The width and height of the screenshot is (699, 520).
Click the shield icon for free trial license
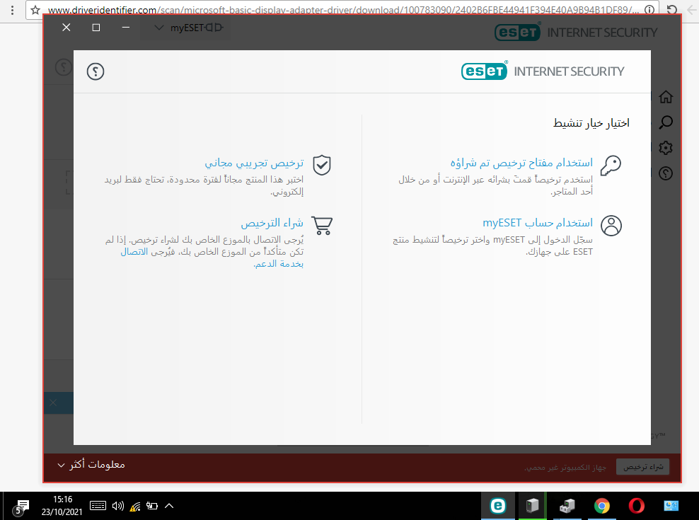tap(321, 165)
